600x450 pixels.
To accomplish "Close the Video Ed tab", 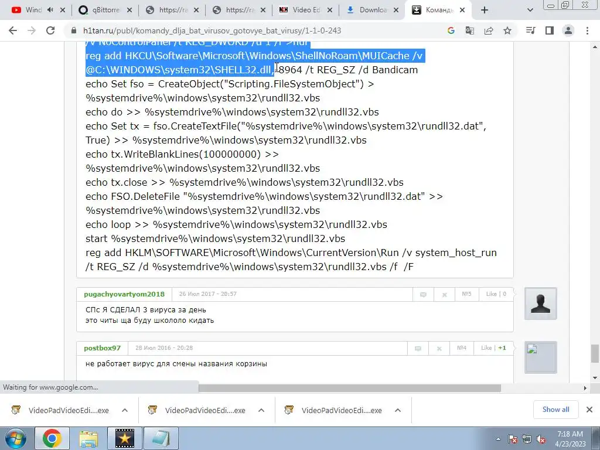I will pyautogui.click(x=330, y=11).
